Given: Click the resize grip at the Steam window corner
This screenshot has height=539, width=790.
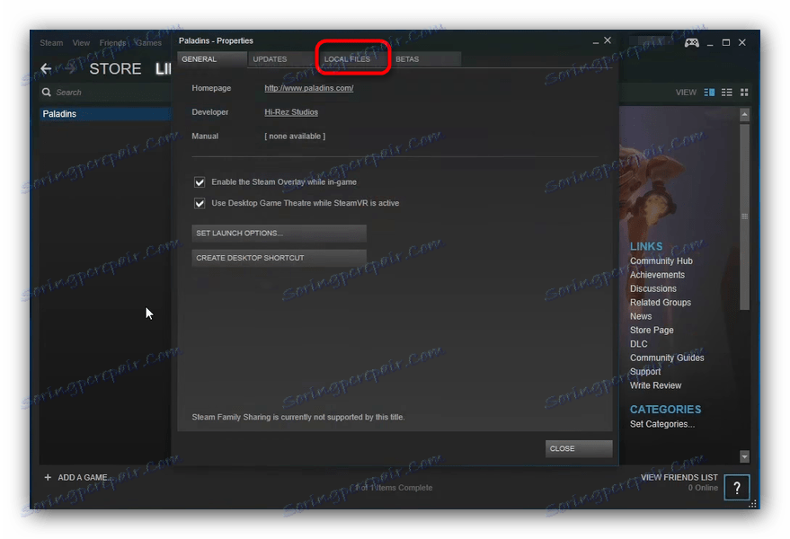Looking at the screenshot, I should click(x=753, y=504).
